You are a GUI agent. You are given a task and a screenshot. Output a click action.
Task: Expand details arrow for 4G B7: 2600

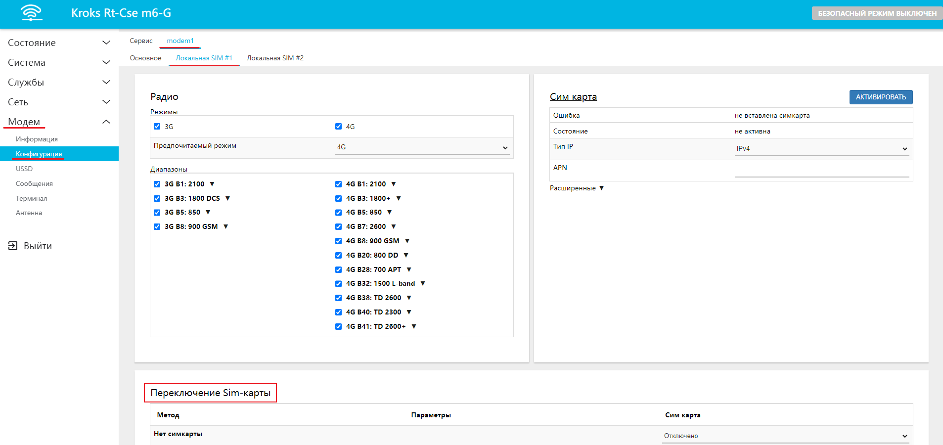(x=394, y=226)
